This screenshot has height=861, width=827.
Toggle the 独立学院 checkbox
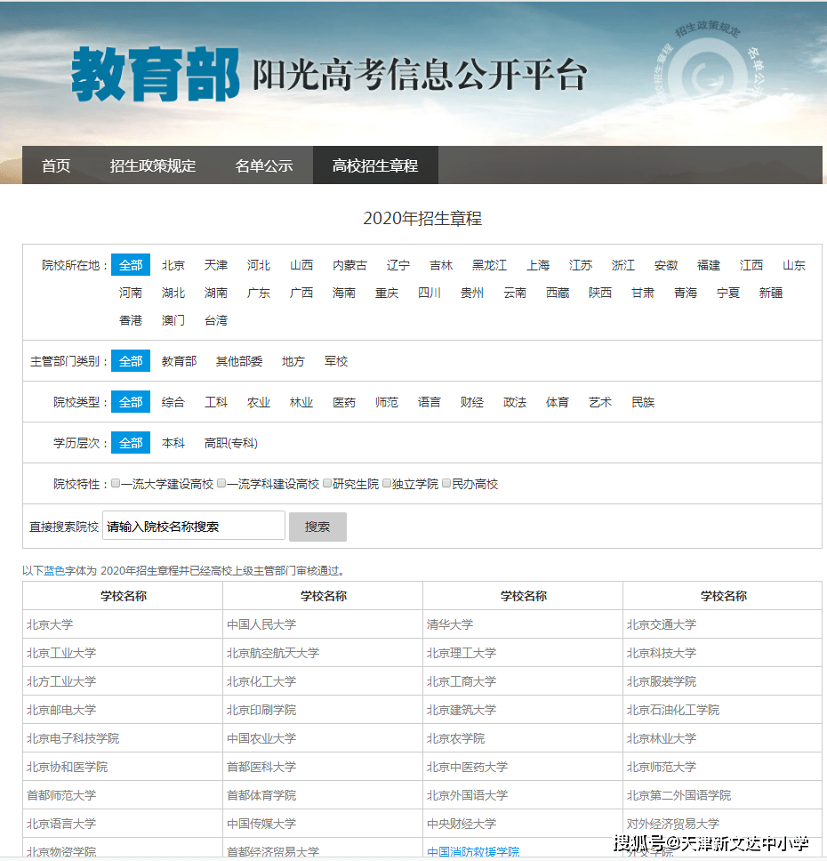pyautogui.click(x=387, y=484)
